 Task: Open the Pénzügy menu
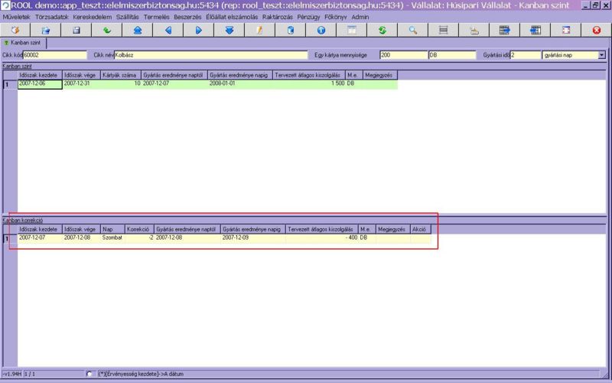[308, 17]
